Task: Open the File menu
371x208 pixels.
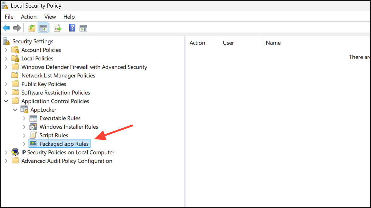Action: coord(9,17)
